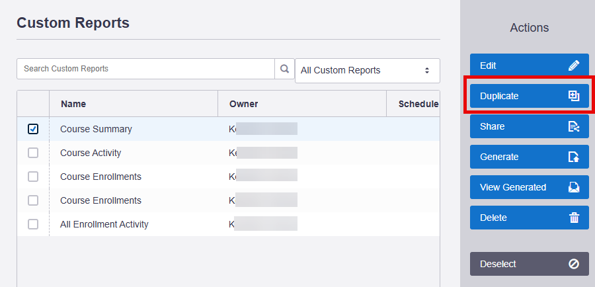Click the pencil icon on Edit
Image resolution: width=595 pixels, height=287 pixels.
coord(574,65)
